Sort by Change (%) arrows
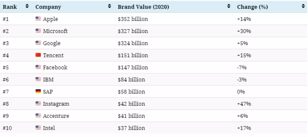Screen dimensions: 308x137 point(303,6)
